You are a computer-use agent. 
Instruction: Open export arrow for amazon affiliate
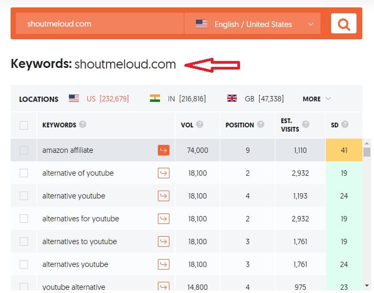[164, 150]
